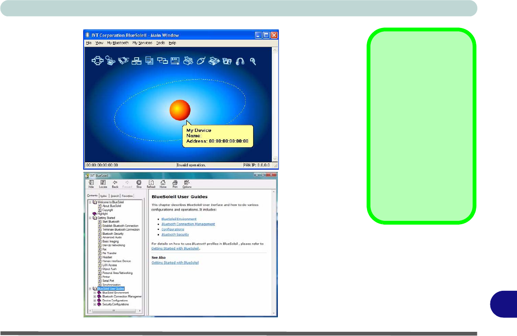
Task: Expand the Security Configurations tree node
Action: click(95, 304)
